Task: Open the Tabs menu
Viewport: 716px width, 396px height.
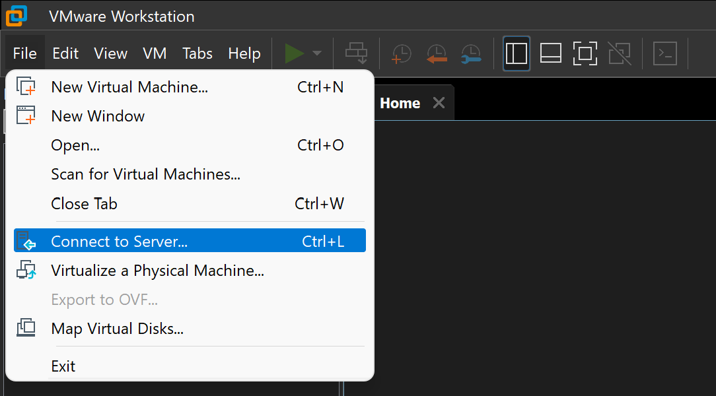Action: coord(197,53)
